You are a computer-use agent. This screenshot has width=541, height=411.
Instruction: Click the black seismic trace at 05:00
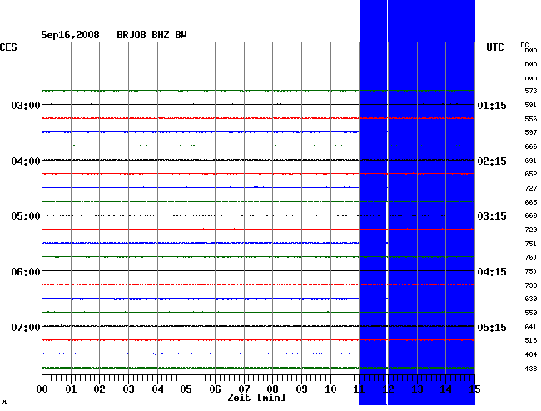(x=258, y=215)
